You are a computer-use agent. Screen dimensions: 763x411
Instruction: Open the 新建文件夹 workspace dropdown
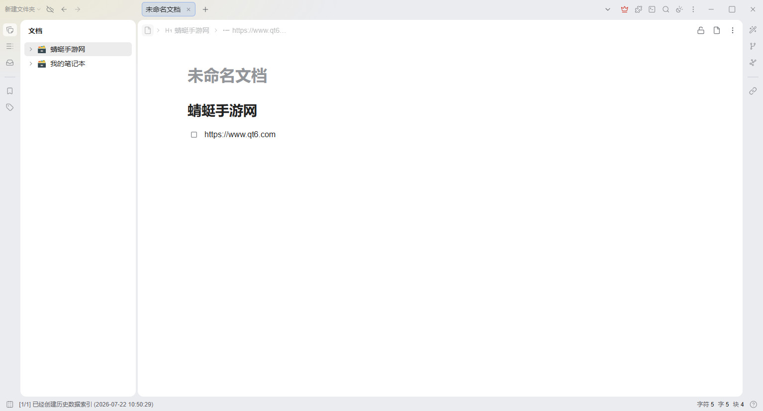pyautogui.click(x=22, y=9)
